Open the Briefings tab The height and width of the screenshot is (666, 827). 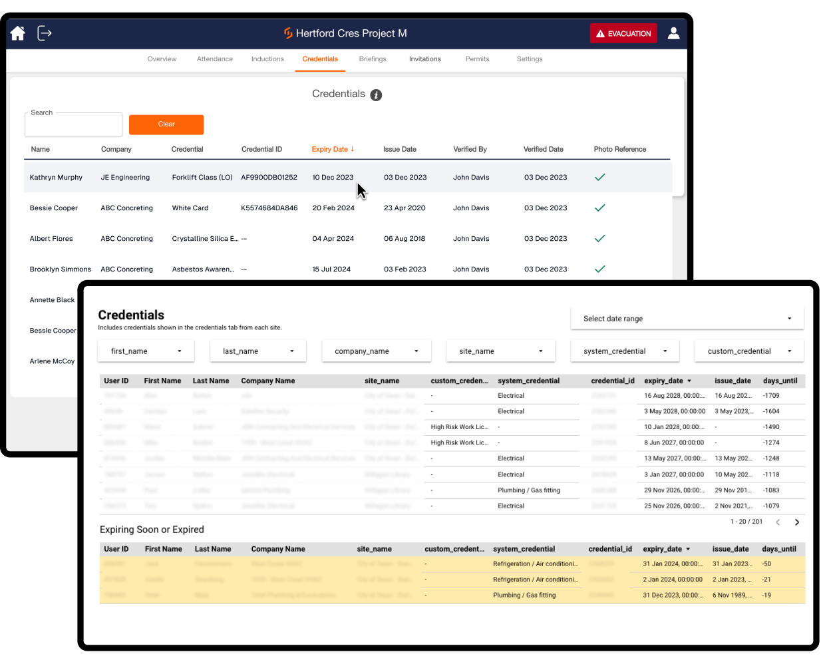coord(373,59)
